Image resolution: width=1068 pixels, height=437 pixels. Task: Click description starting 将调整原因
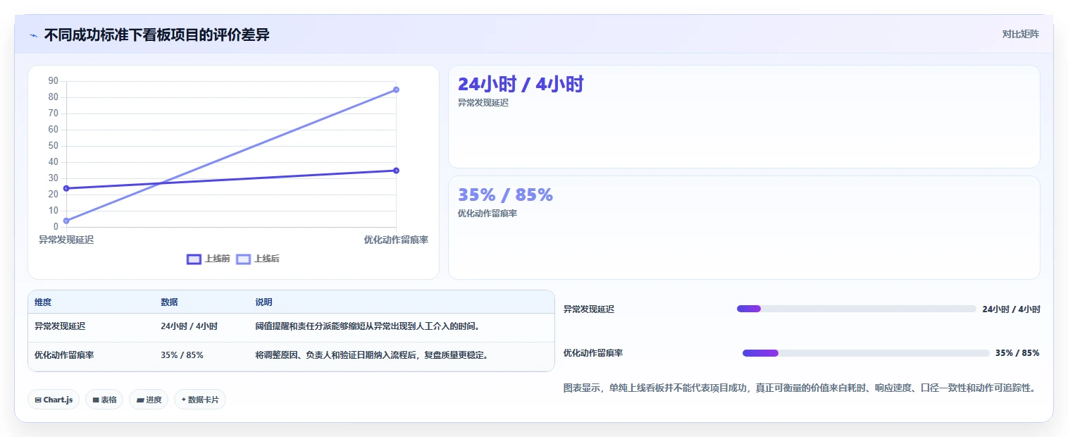coord(371,355)
